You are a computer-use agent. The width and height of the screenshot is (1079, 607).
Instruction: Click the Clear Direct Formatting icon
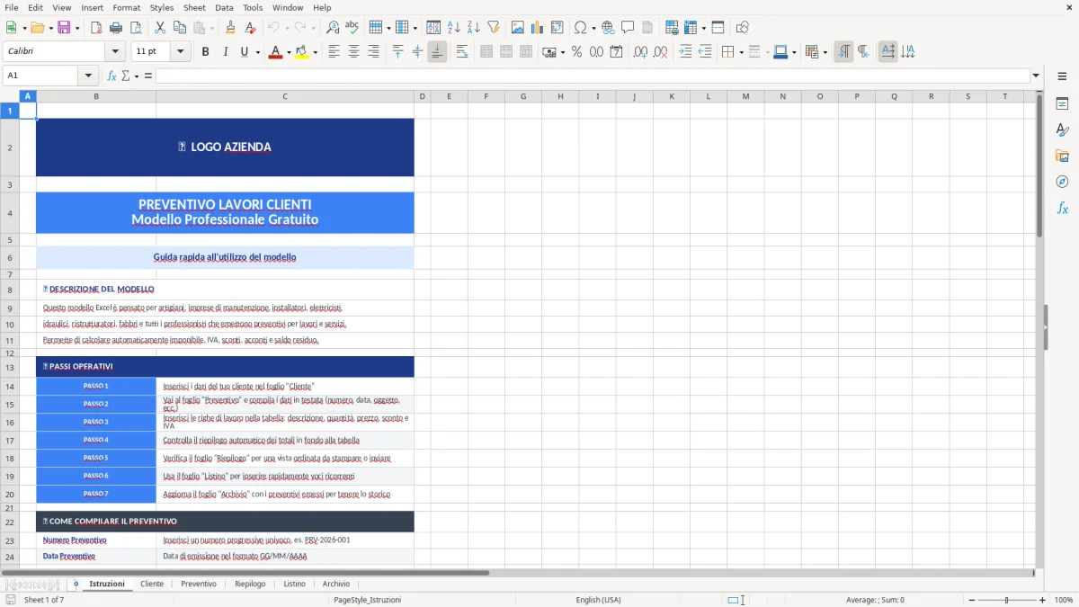tap(250, 28)
